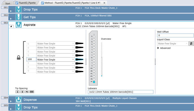Click line number 001 label

(x=4, y=8)
